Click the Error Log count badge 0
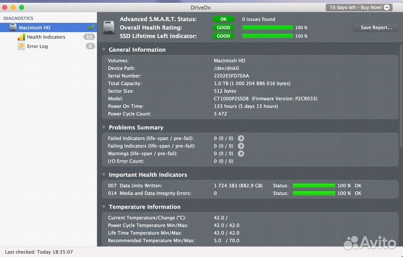This screenshot has height=257, width=403. pos(90,46)
